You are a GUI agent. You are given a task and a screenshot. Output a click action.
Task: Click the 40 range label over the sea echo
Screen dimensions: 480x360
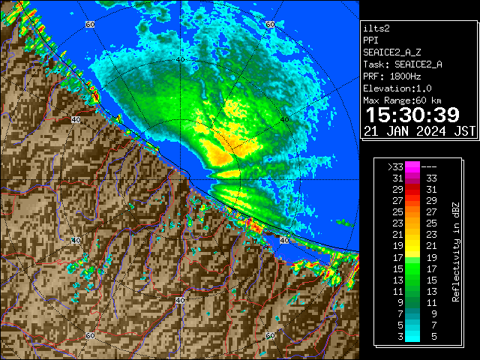(284, 120)
